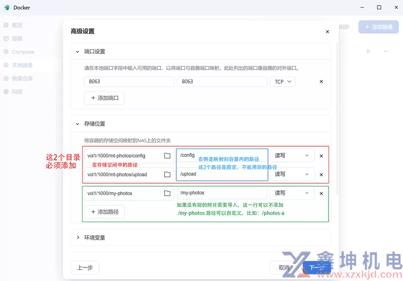Click the 网络 globe icon in sidebar
Viewport: 403px width, 281px height.
pos(6,92)
